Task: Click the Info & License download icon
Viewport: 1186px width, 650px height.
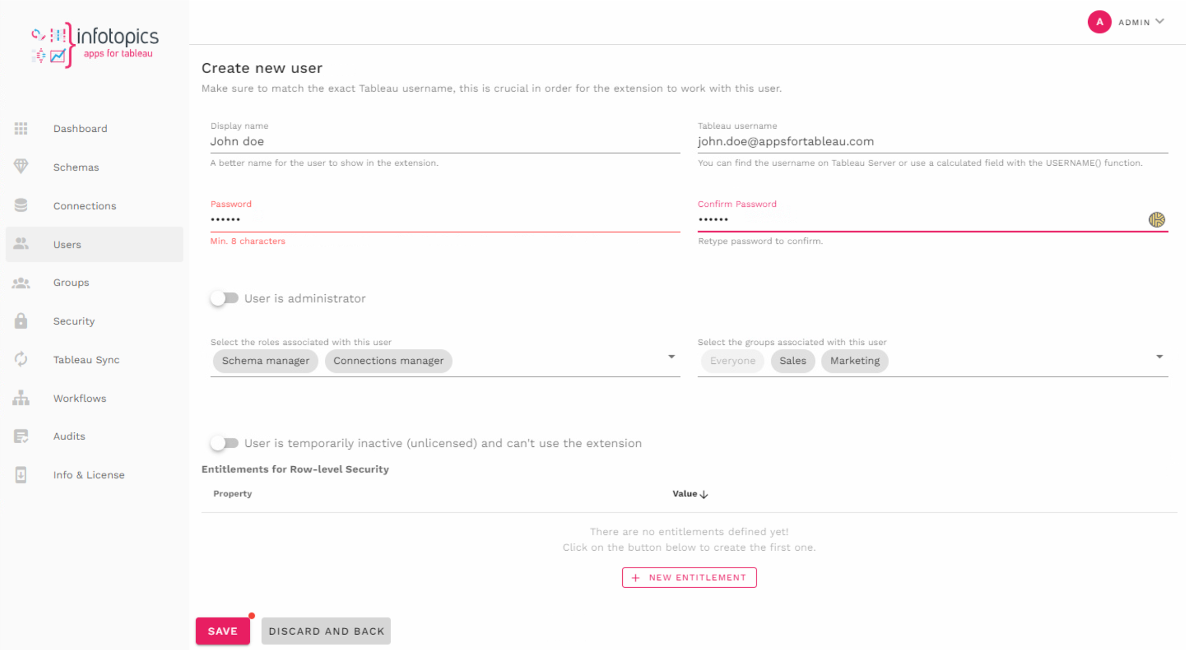Action: (x=21, y=475)
